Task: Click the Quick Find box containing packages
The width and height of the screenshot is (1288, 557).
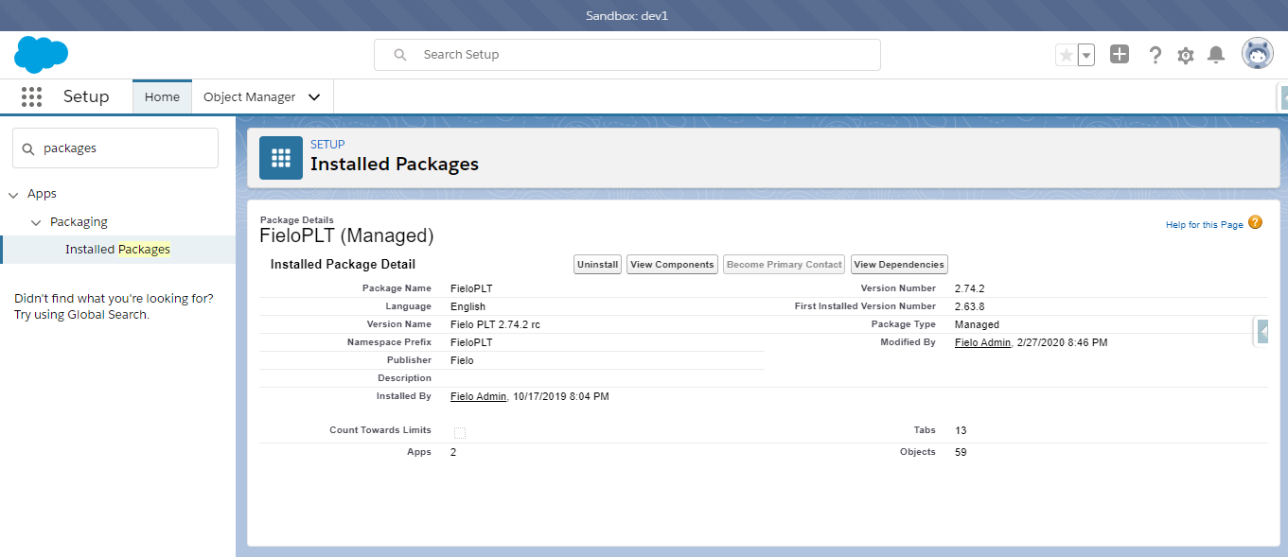Action: [115, 148]
